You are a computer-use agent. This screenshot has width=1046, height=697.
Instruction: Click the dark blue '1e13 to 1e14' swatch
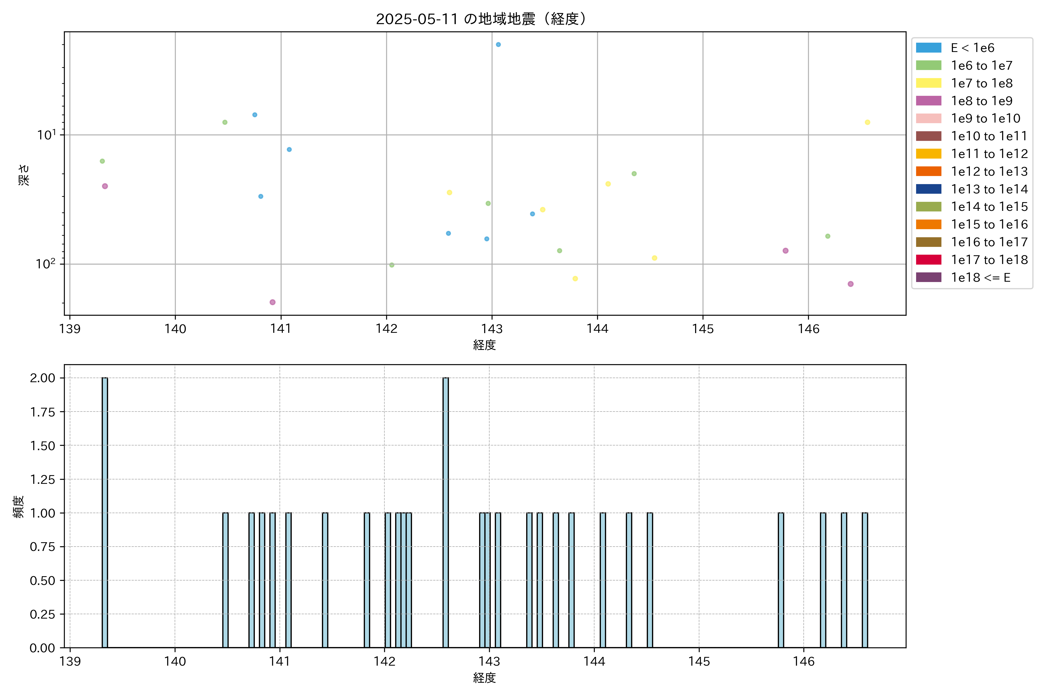[928, 189]
